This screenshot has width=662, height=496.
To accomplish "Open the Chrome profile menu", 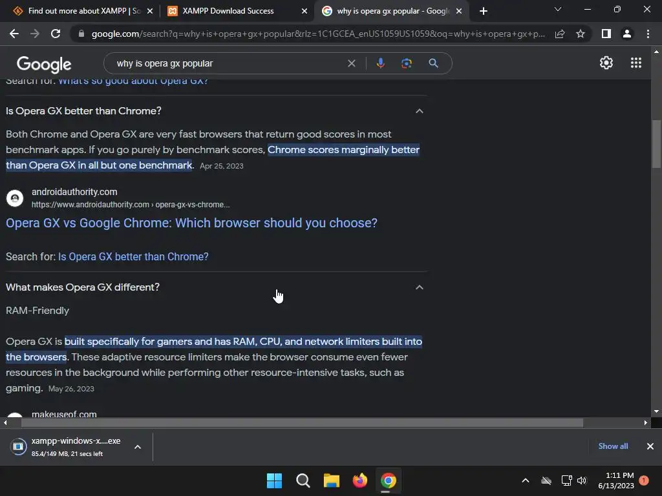I will click(x=627, y=34).
